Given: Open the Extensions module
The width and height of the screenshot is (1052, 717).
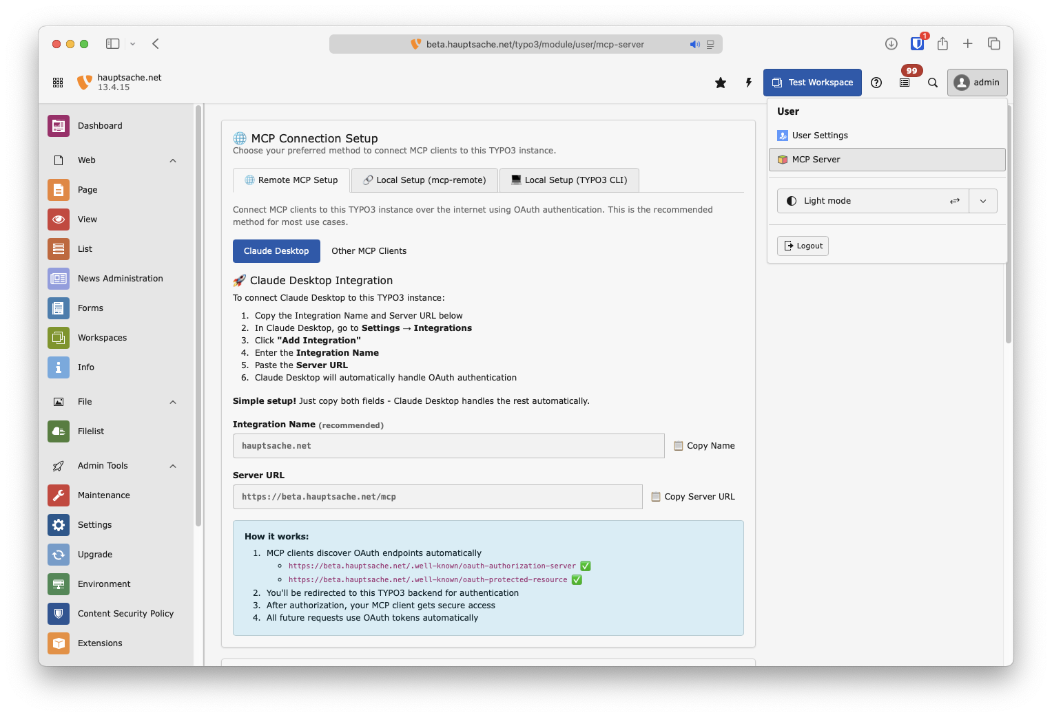Looking at the screenshot, I should click(100, 643).
